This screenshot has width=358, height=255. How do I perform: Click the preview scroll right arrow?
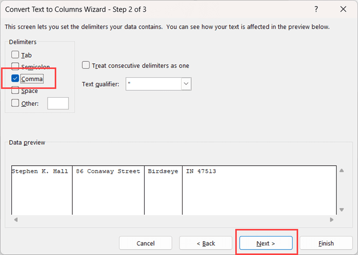tap(332, 220)
